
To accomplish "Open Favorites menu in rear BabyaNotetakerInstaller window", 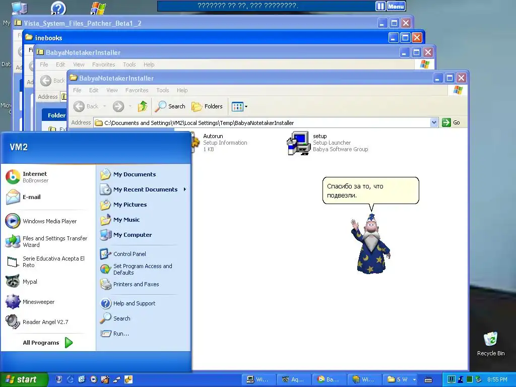I will tap(103, 64).
